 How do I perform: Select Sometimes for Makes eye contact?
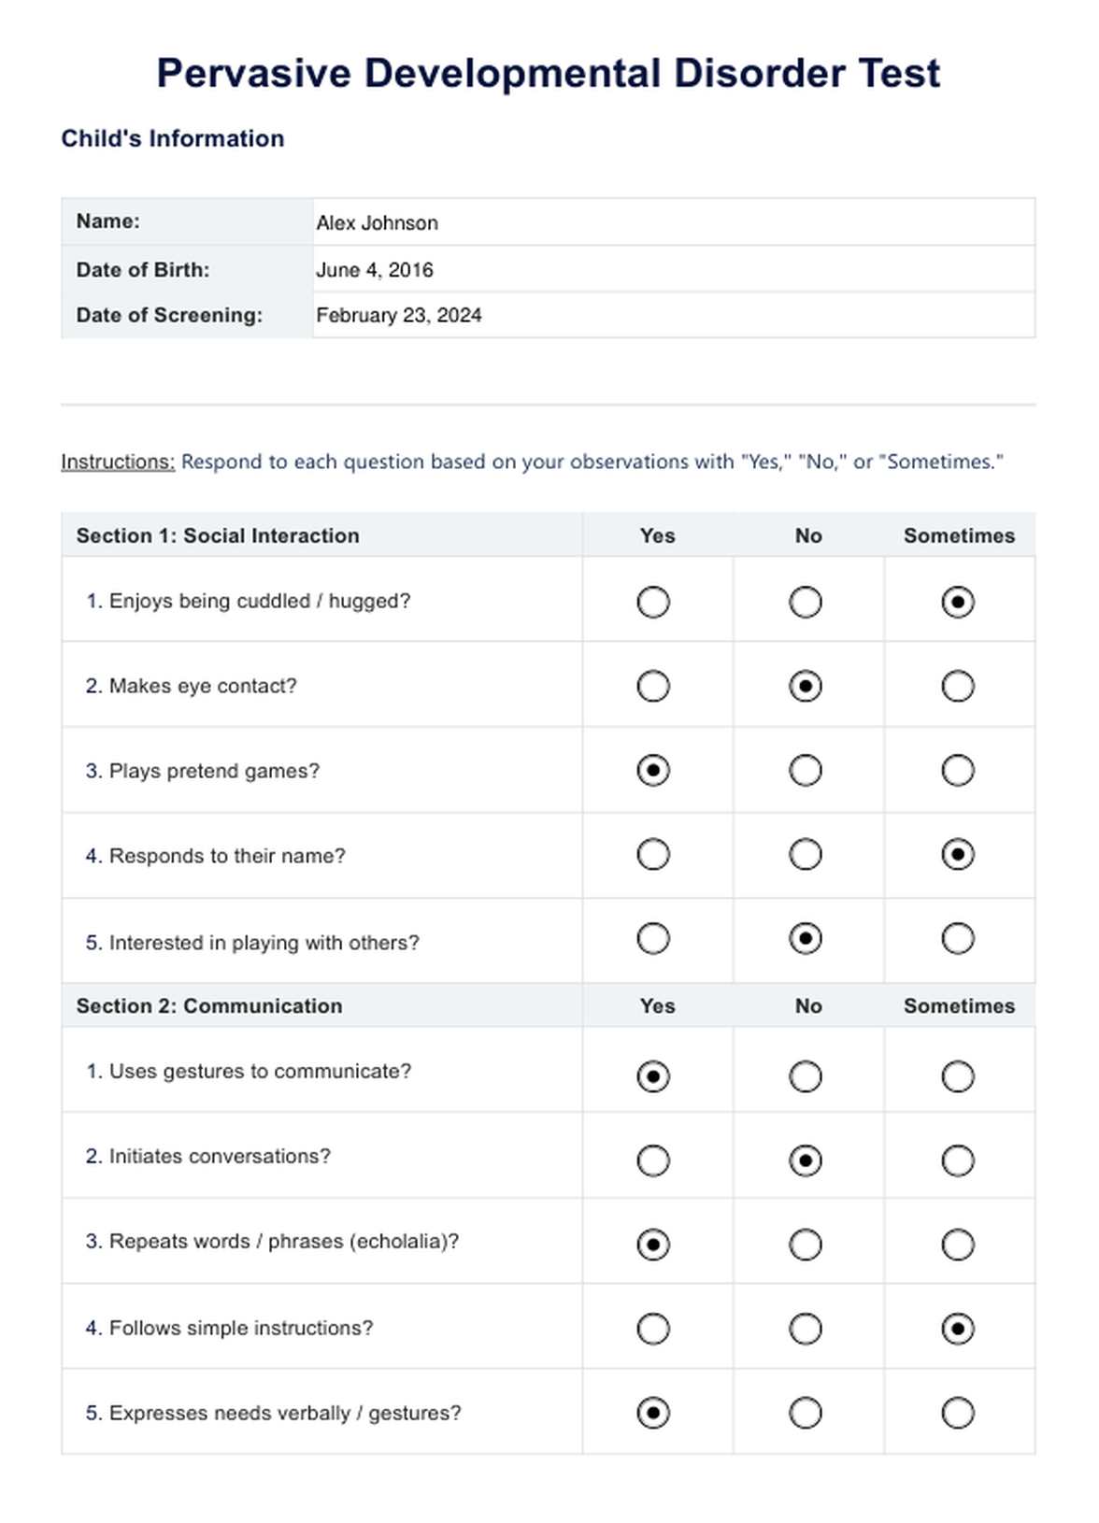[x=958, y=687]
